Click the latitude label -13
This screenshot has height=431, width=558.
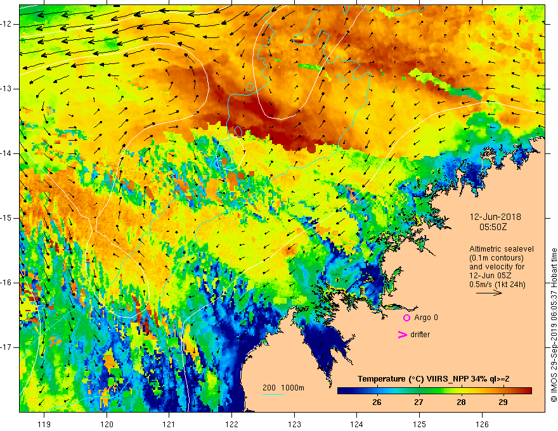tap(6, 89)
